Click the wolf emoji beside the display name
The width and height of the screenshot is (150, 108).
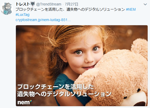tap(33, 4)
